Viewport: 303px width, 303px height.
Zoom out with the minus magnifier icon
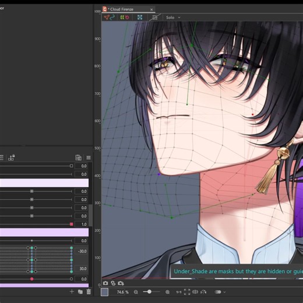136,292
